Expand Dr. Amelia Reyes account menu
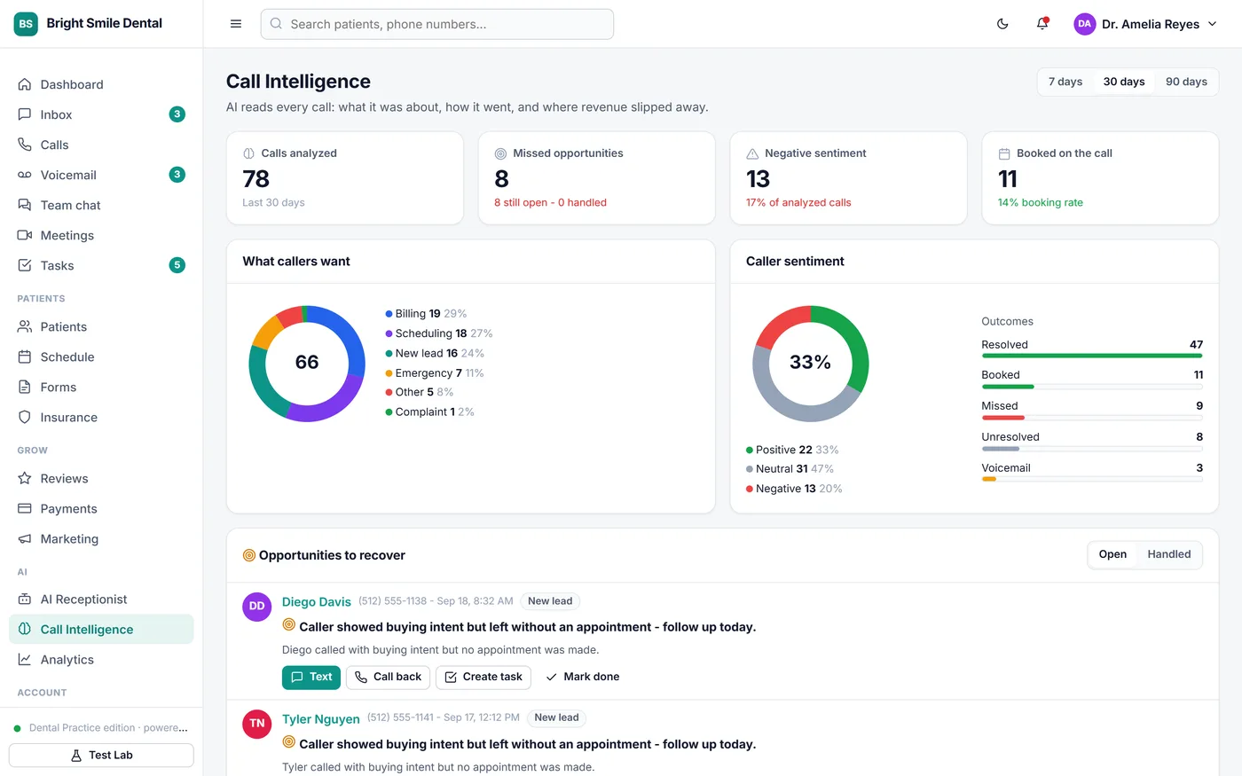1242x776 pixels. pyautogui.click(x=1145, y=24)
